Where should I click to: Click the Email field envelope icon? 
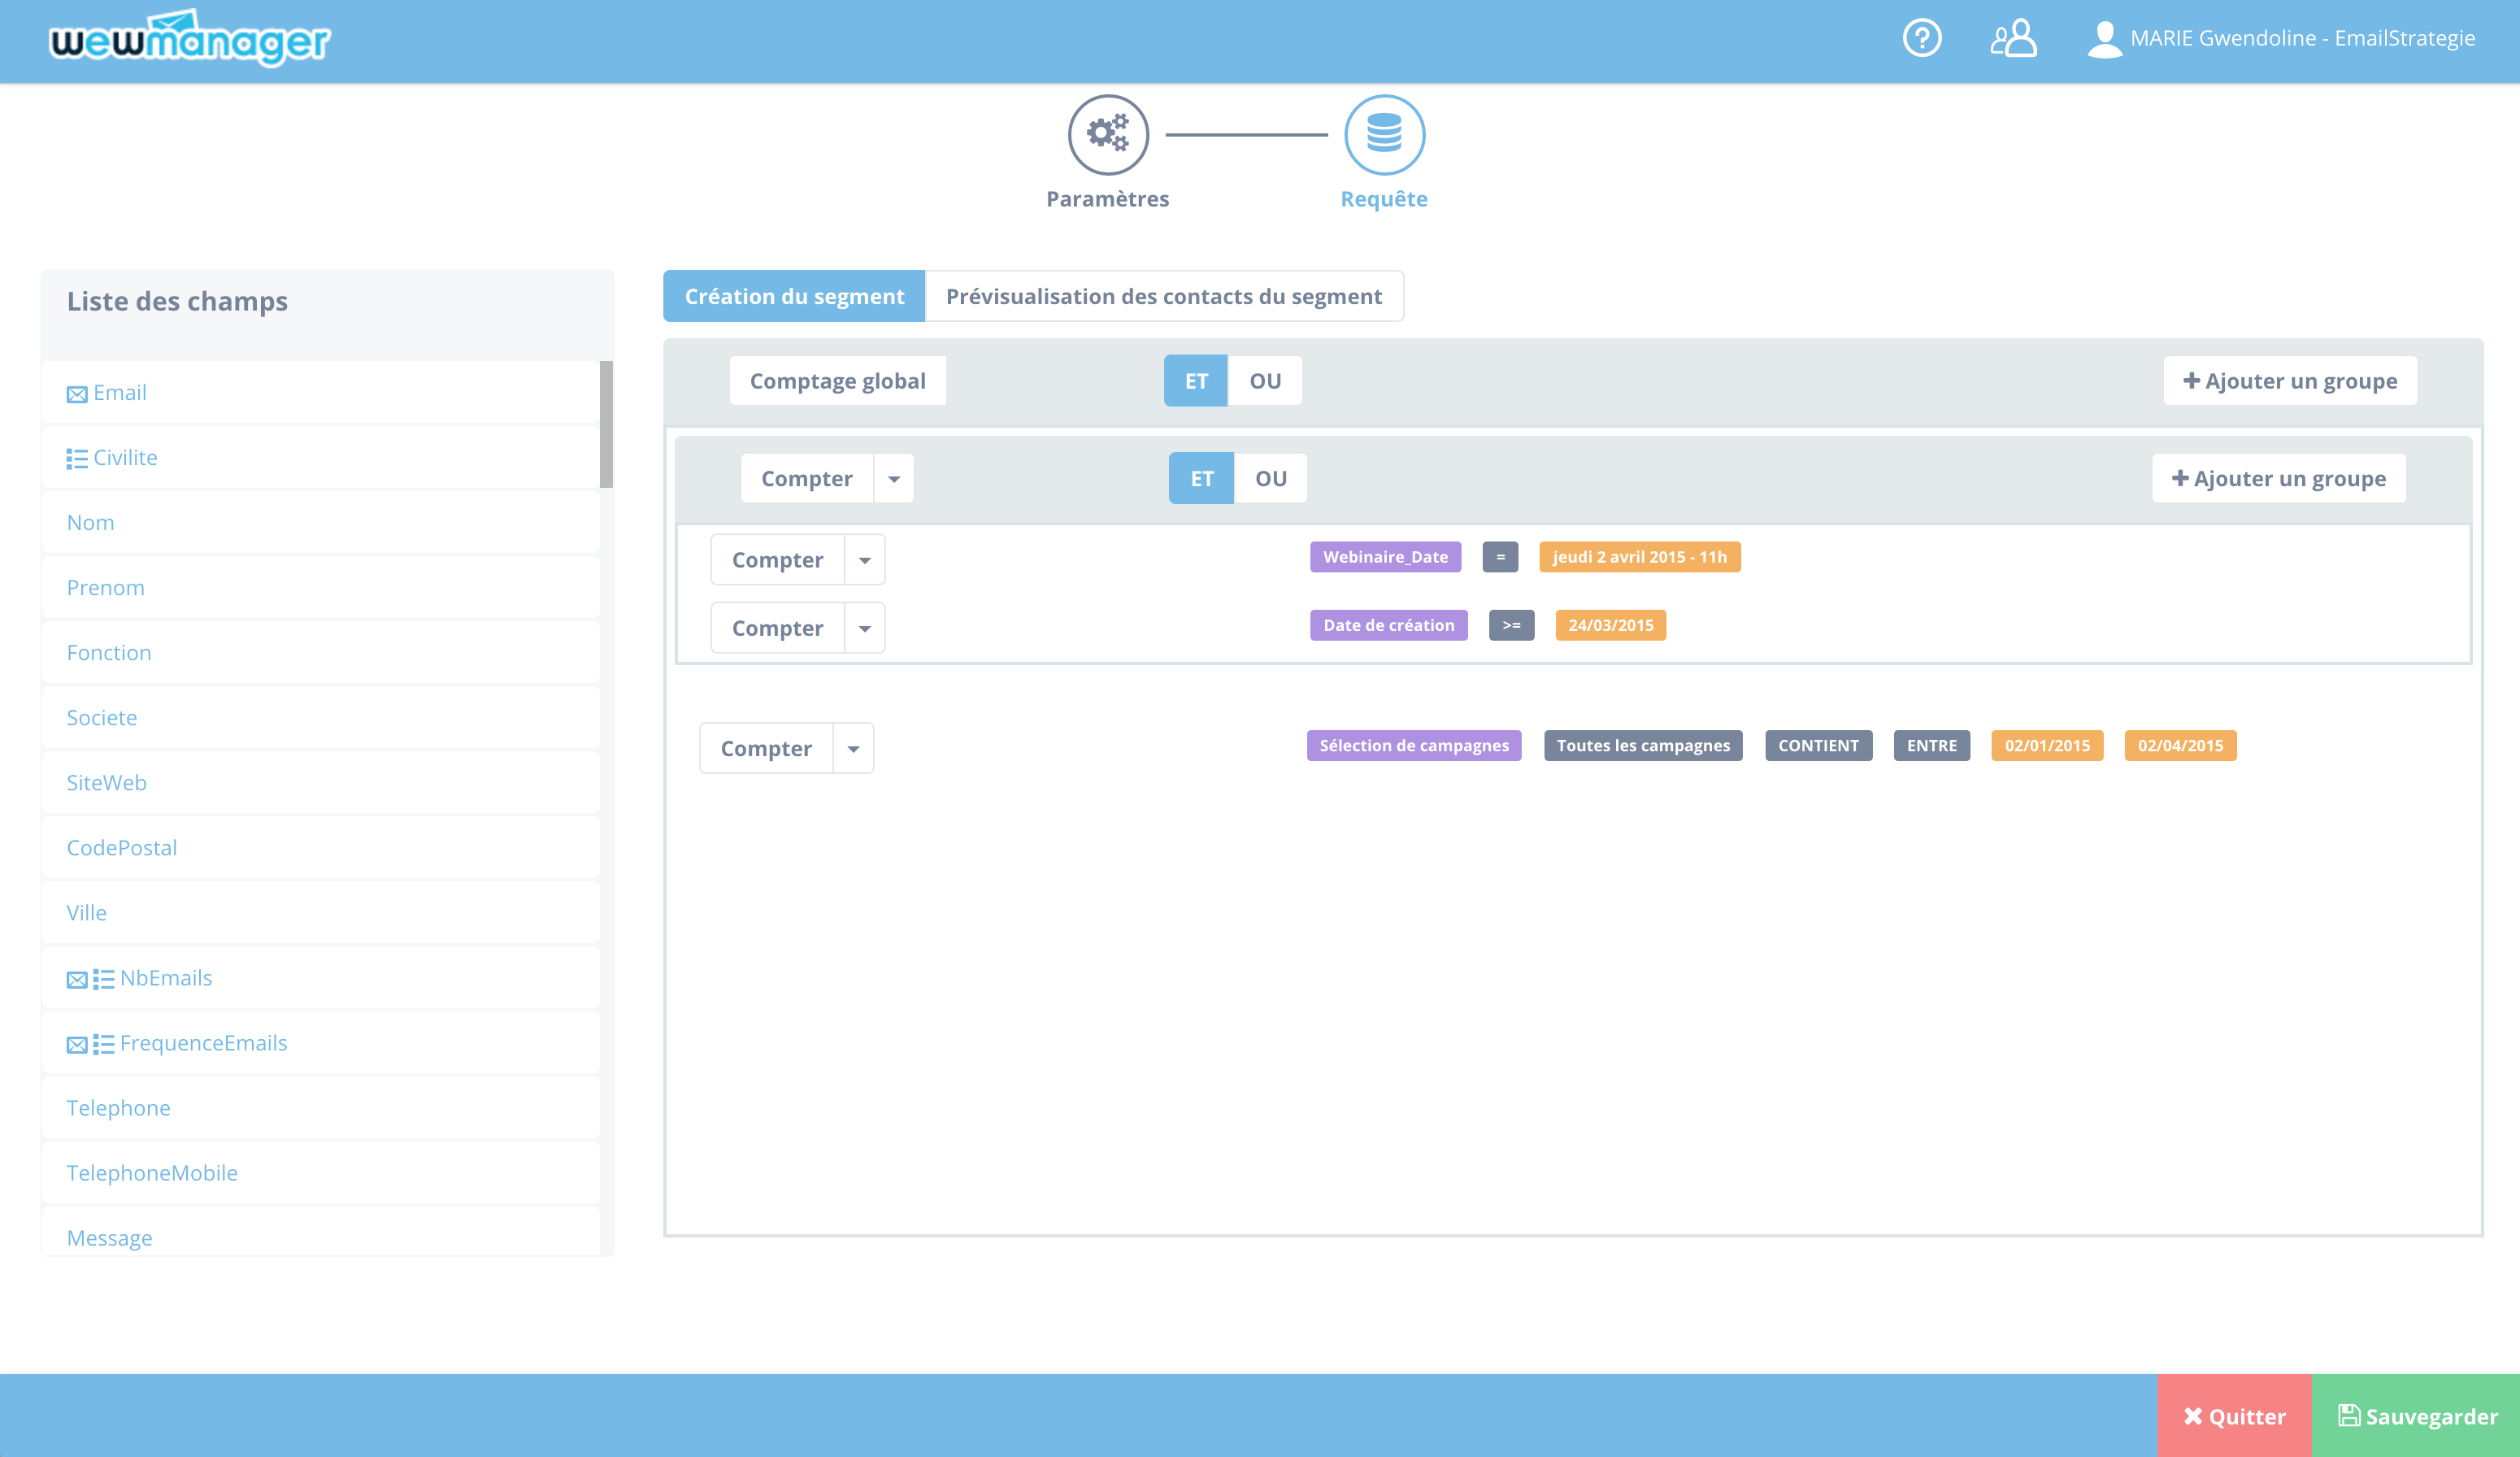[76, 392]
